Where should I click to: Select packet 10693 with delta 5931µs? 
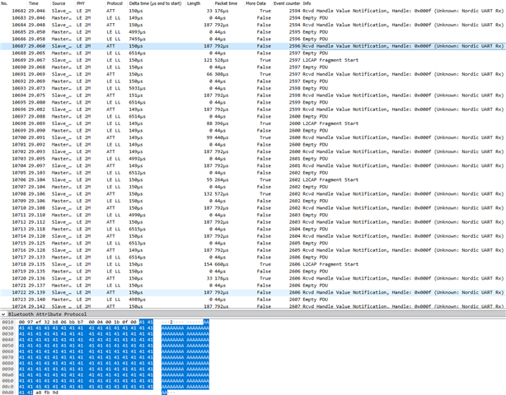pos(253,88)
